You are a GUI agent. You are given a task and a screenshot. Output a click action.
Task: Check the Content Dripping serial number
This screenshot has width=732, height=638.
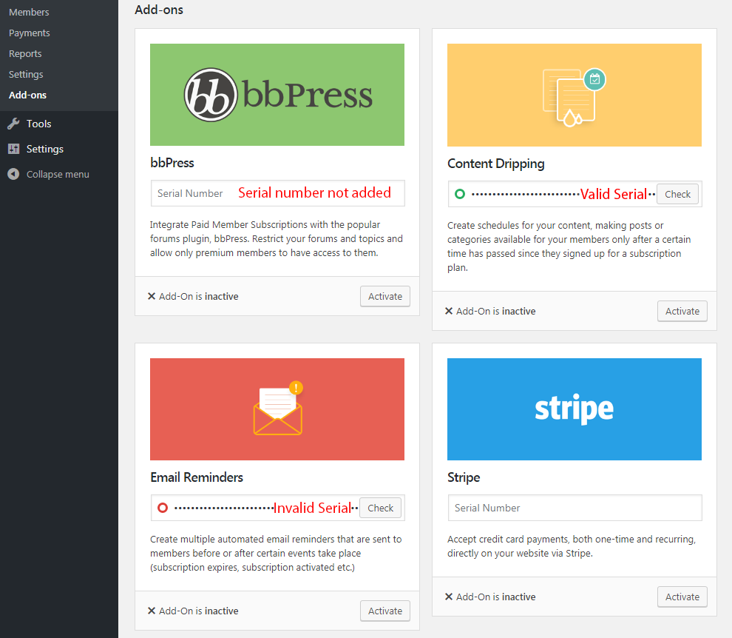[677, 195]
